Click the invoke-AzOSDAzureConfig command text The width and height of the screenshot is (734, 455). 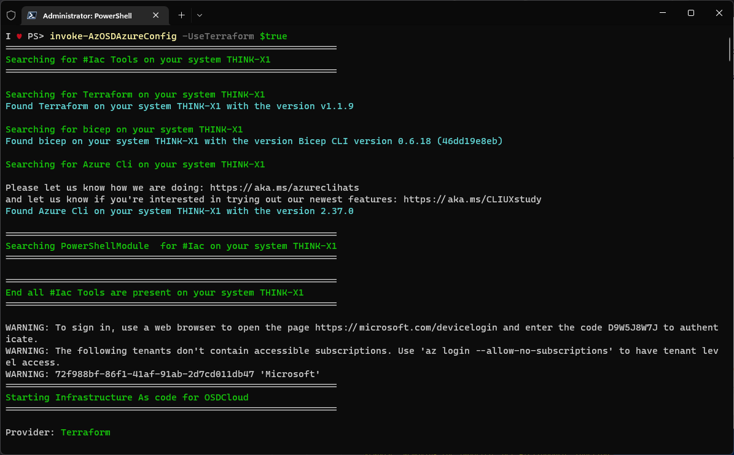(113, 36)
